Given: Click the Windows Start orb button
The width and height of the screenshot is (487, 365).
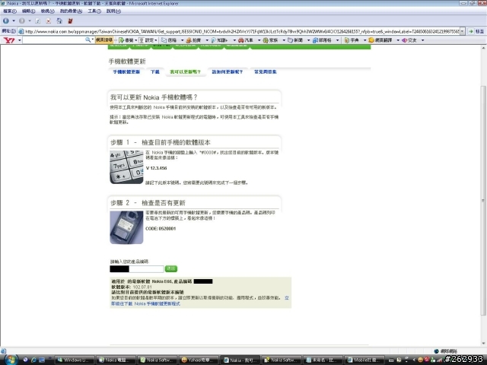Looking at the screenshot, I should (x=11, y=360).
